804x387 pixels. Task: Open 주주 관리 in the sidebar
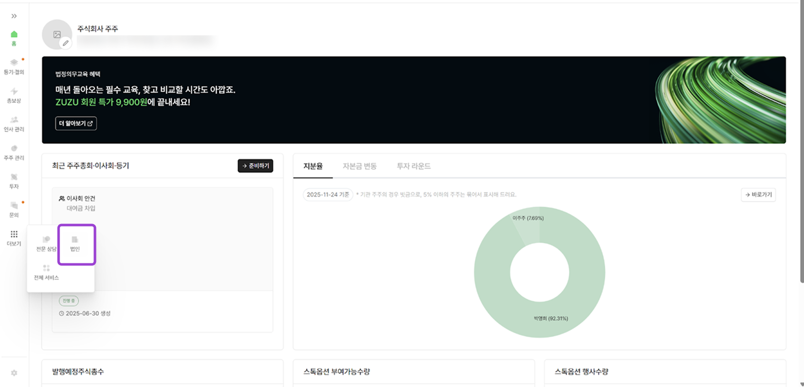[x=14, y=153]
